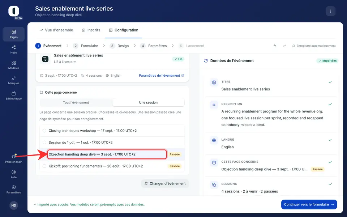Click the 'English' language label in event card
The height and width of the screenshot is (217, 347).
coord(113,76)
